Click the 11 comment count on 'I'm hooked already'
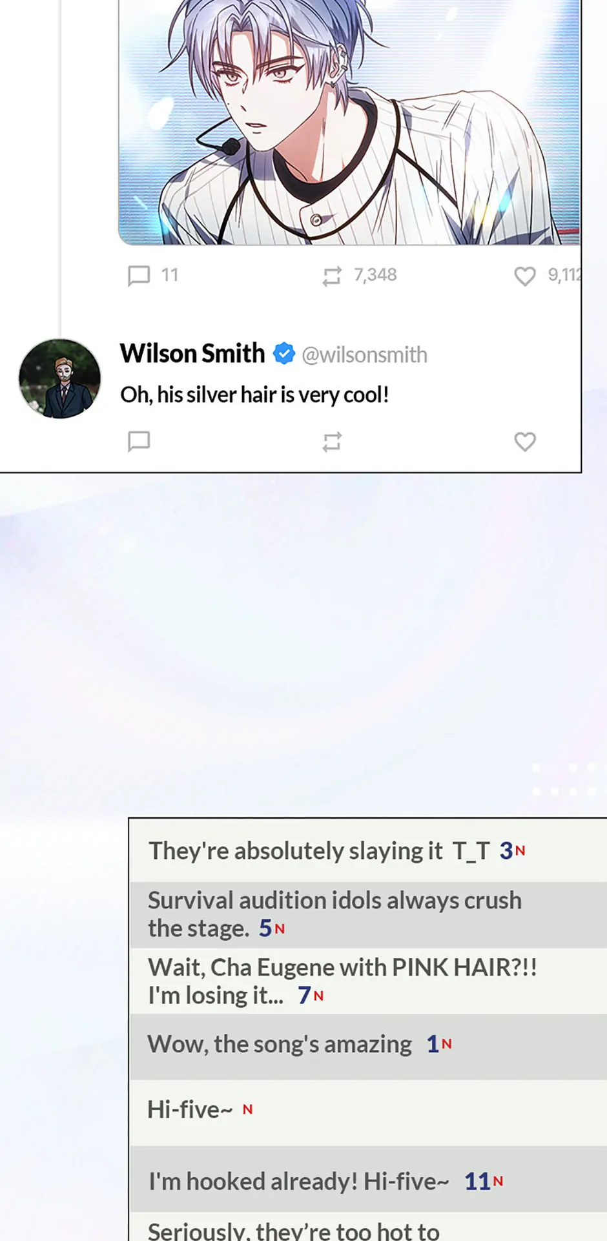Image resolution: width=607 pixels, height=1241 pixels. [477, 1181]
